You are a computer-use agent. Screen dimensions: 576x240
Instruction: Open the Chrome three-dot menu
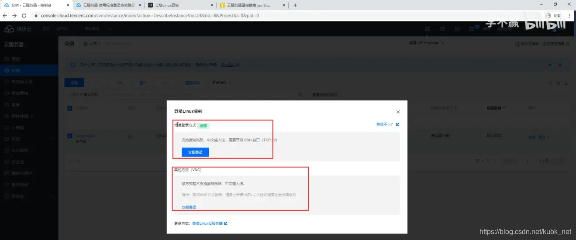tap(570, 15)
